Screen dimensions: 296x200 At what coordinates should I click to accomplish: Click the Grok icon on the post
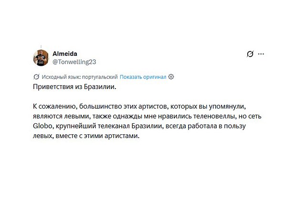click(249, 54)
